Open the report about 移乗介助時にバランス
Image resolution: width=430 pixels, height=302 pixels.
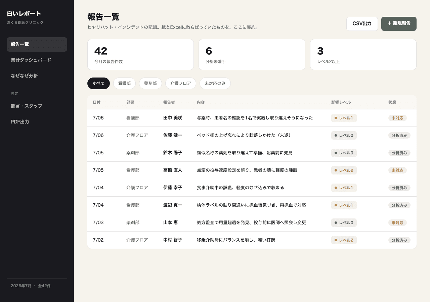tap(236, 240)
